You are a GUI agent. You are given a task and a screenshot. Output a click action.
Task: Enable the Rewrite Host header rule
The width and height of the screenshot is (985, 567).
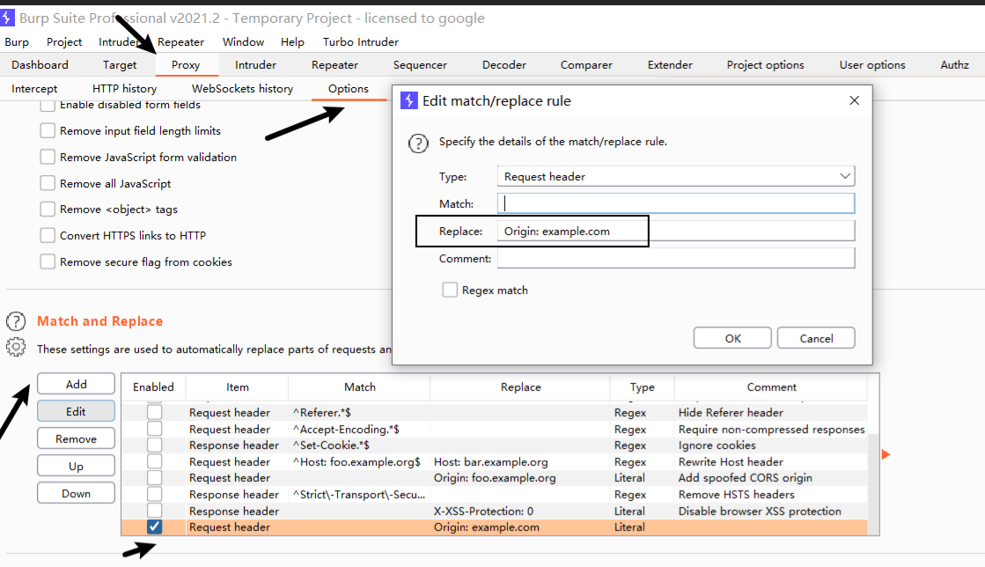(x=154, y=461)
